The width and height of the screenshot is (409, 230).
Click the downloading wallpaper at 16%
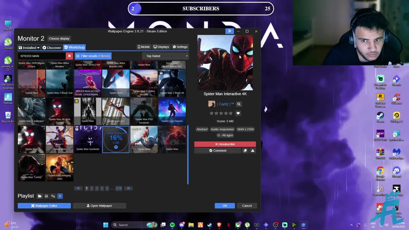pos(116,140)
